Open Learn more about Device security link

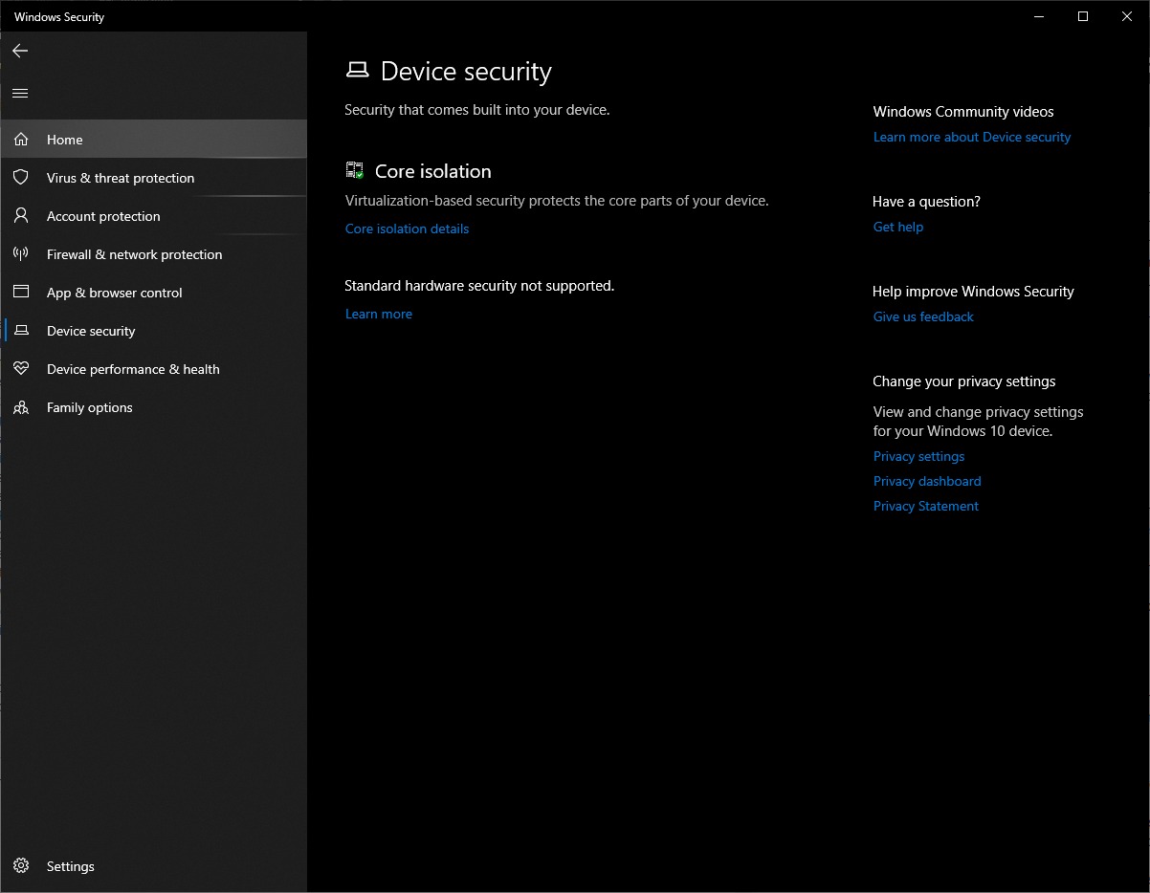click(x=971, y=137)
